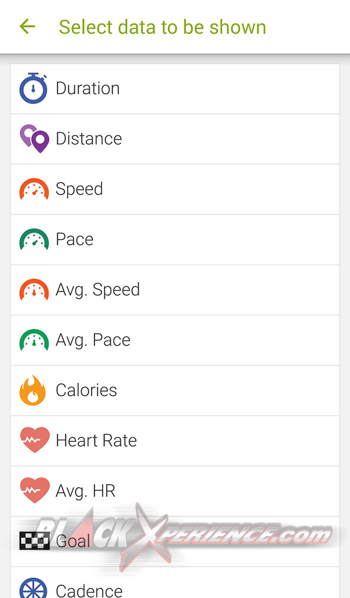350x598 pixels.
Task: Click the Duration stopwatch icon
Action: 33,89
